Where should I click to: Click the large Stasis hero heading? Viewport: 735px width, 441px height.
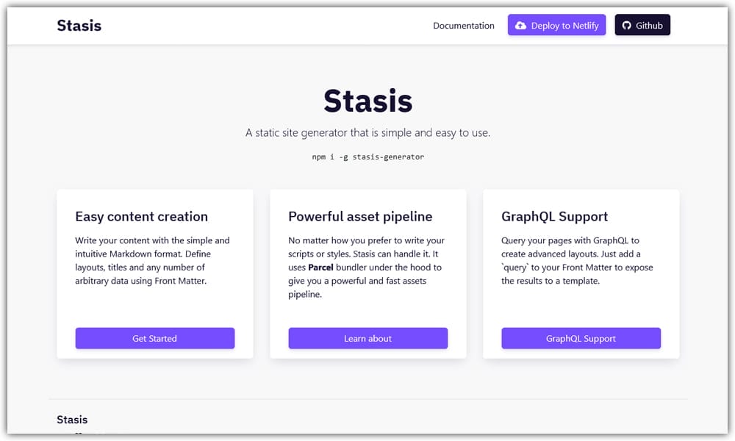(367, 101)
